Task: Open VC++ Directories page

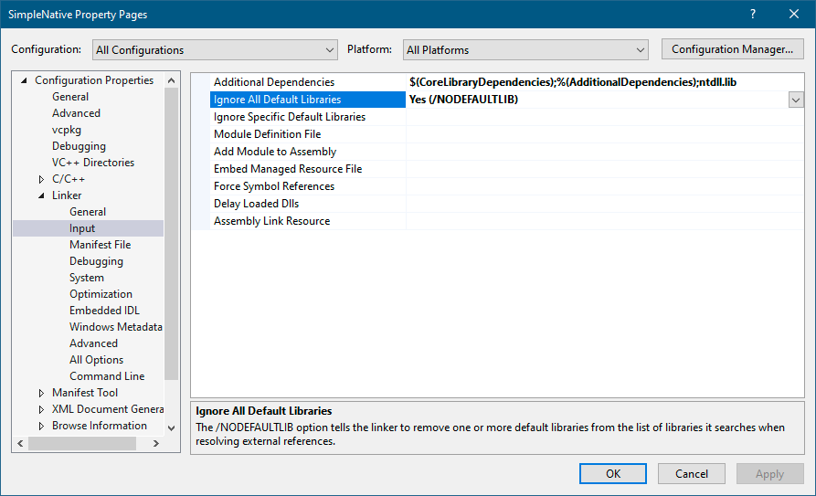Action: [x=92, y=163]
